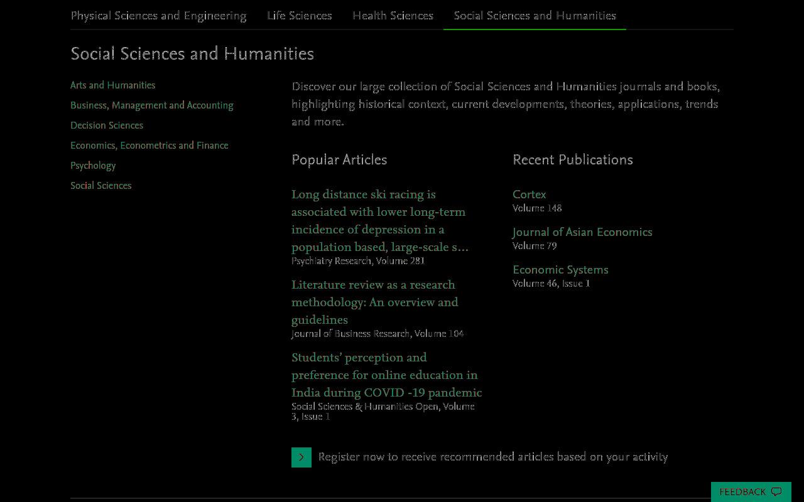Click the Recent Publications heading
The width and height of the screenshot is (804, 502).
(573, 160)
